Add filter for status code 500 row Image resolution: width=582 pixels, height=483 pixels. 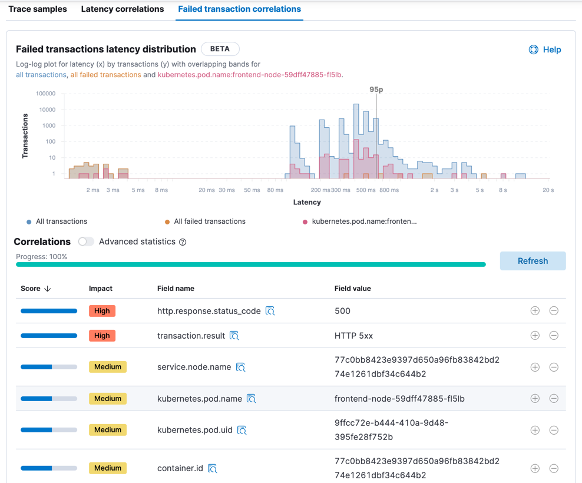[x=535, y=311]
